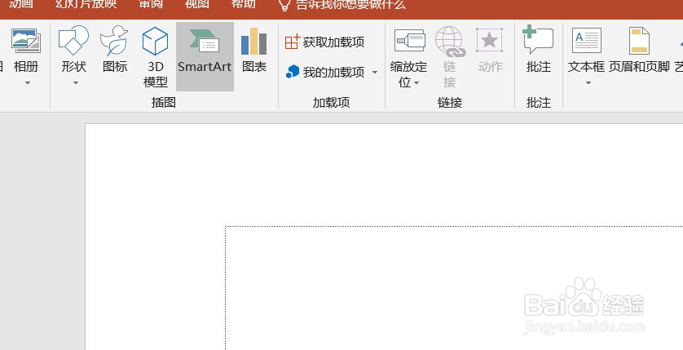Image resolution: width=683 pixels, height=350 pixels.
Task: Insert a hyperlink with 链接
Action: tap(450, 56)
